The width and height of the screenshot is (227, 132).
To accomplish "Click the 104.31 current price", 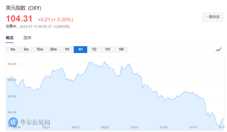I will tap(19, 19).
